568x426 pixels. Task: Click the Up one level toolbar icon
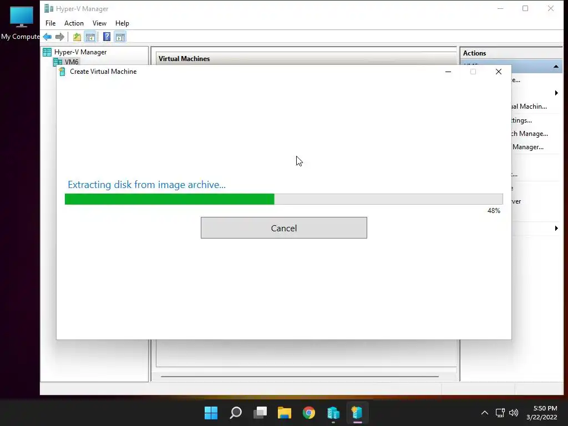point(77,37)
